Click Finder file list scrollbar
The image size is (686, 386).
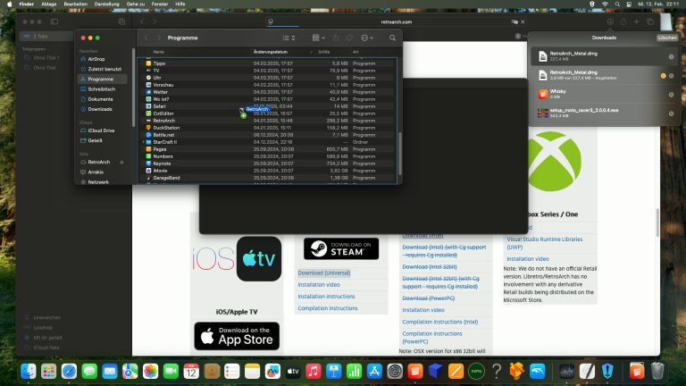(x=399, y=153)
